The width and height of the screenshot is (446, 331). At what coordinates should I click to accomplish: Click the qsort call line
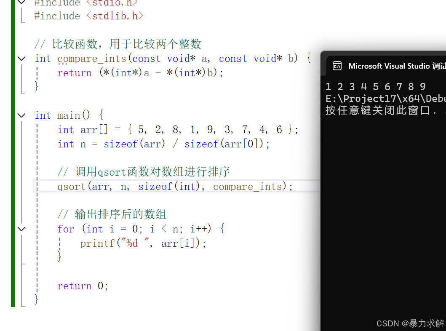(175, 187)
